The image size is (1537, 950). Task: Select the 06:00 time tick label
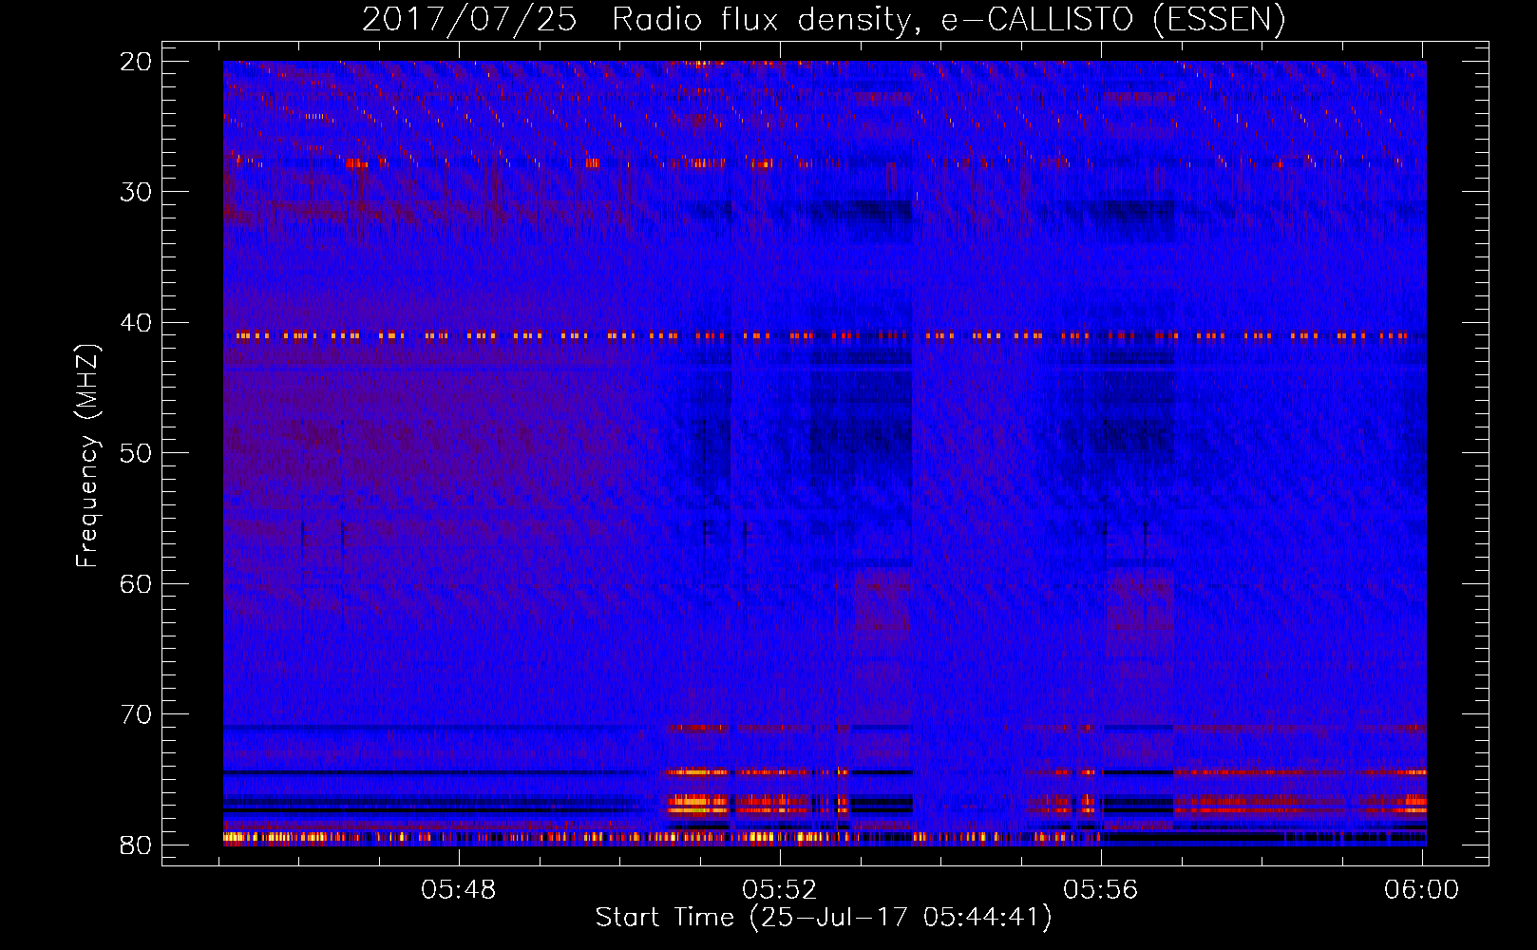1422,889
